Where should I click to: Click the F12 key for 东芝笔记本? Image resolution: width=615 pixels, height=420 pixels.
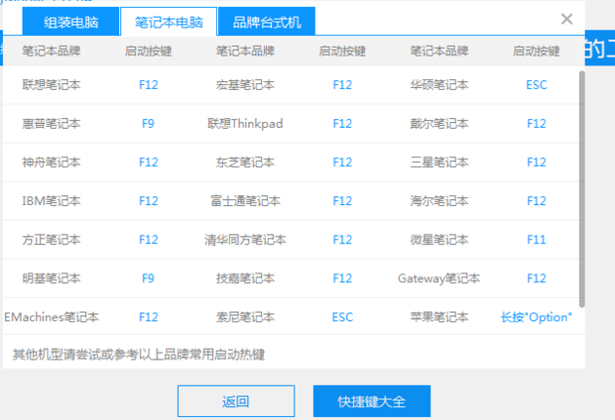pyautogui.click(x=342, y=162)
